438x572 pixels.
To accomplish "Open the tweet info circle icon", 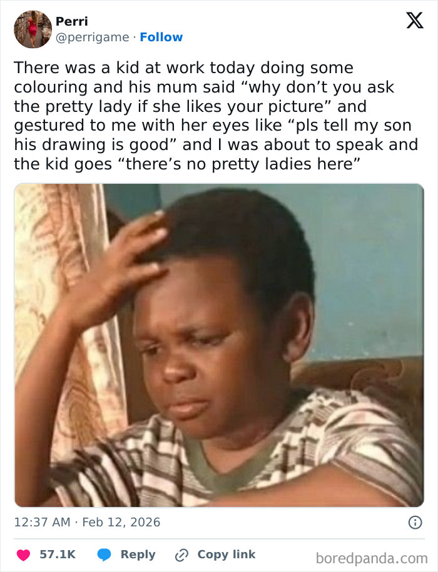I will click(415, 523).
